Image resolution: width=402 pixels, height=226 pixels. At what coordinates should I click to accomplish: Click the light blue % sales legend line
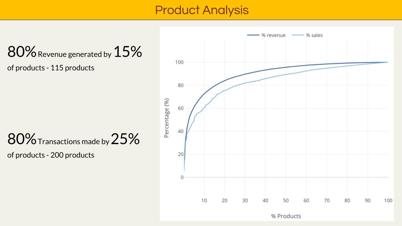tap(298, 35)
